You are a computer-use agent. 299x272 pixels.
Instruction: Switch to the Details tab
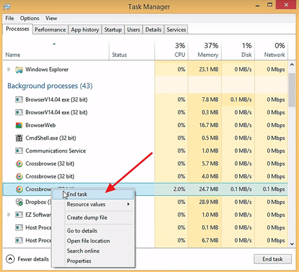point(153,30)
